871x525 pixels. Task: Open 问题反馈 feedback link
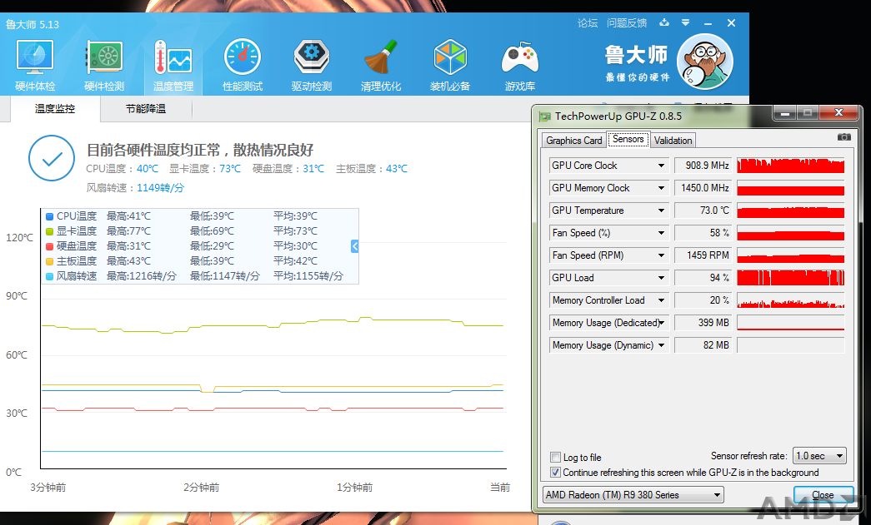pyautogui.click(x=627, y=22)
